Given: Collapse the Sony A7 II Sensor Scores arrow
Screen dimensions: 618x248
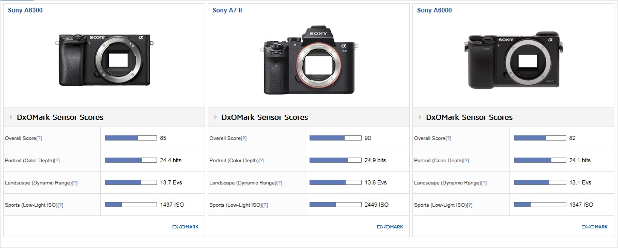Looking at the screenshot, I should pyautogui.click(x=215, y=117).
